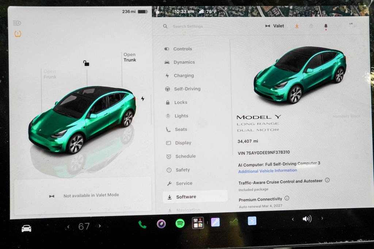
Task: Go to Self-Driving settings
Action: (x=183, y=89)
